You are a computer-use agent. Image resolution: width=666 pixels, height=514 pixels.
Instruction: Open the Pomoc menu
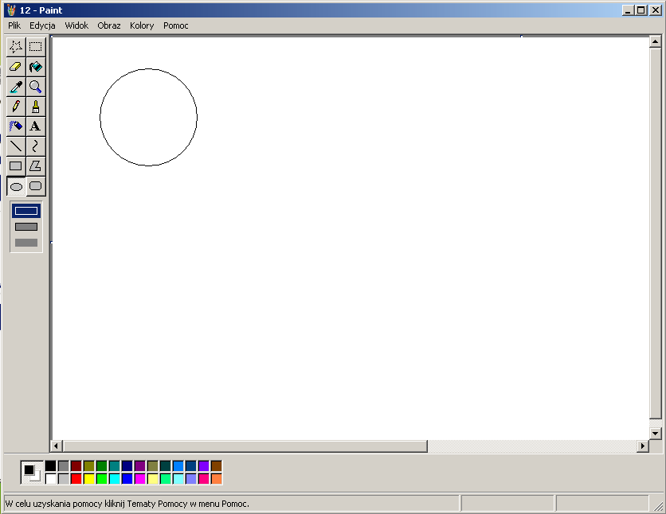pos(176,25)
